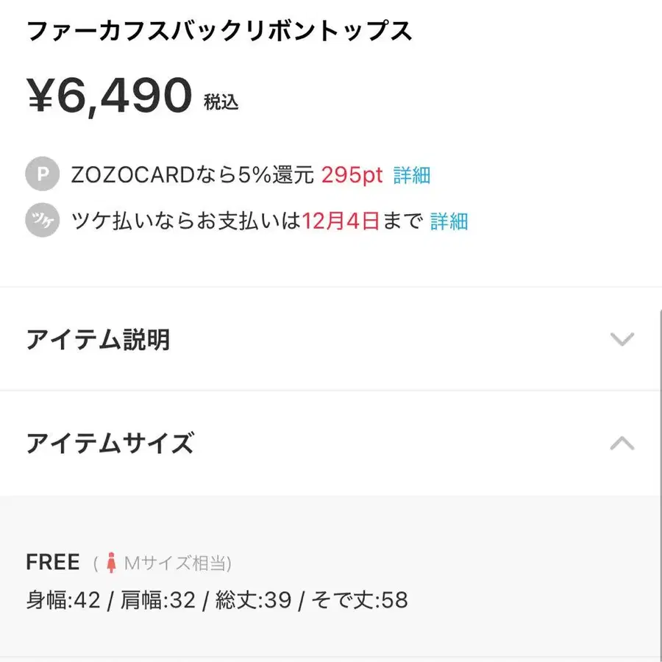Viewport: 662px width, 662px height.
Task: Select the FREE size label
Action: [x=53, y=563]
